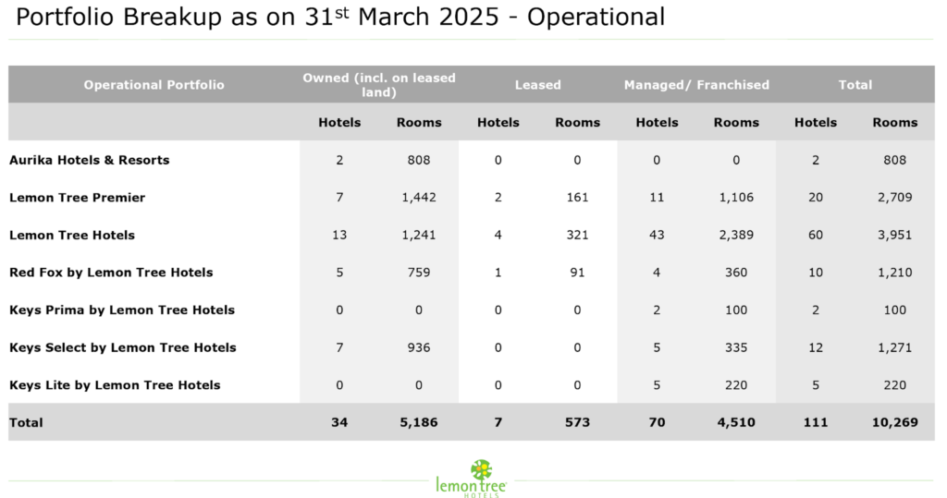Select the Leased column group header
Viewport: 947px width, 498px height.
click(537, 85)
